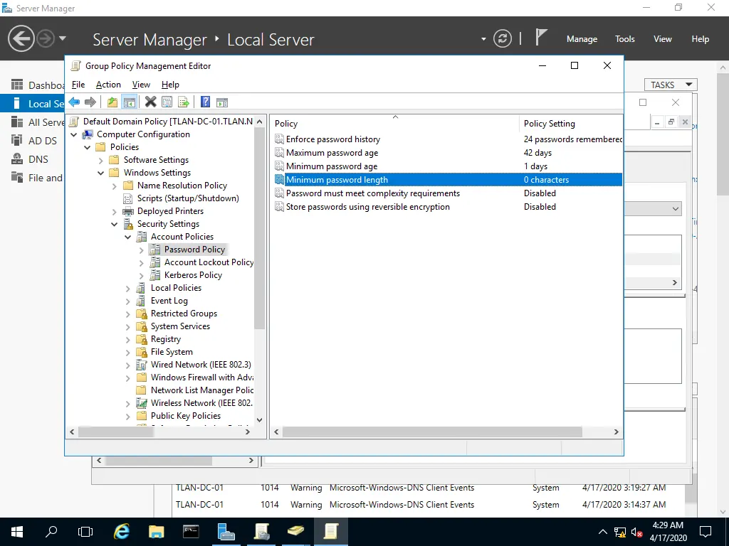Click the Policy Setting column header

[x=549, y=124]
